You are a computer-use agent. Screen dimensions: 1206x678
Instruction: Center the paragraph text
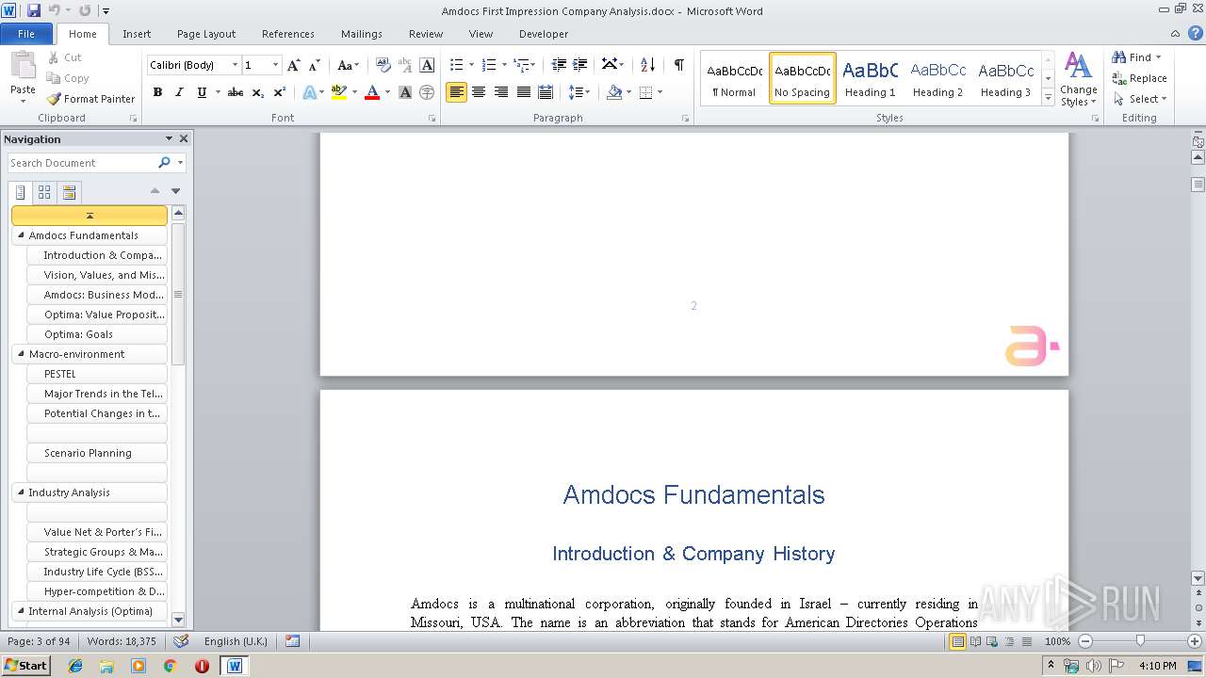[x=479, y=92]
